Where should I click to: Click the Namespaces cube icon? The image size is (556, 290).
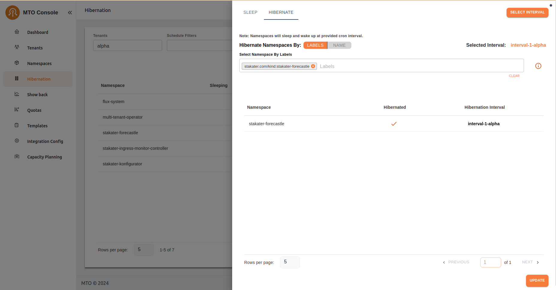[x=17, y=63]
